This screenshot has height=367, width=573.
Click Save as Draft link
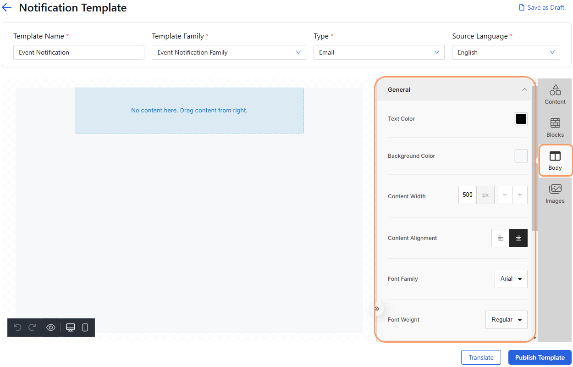(x=541, y=7)
